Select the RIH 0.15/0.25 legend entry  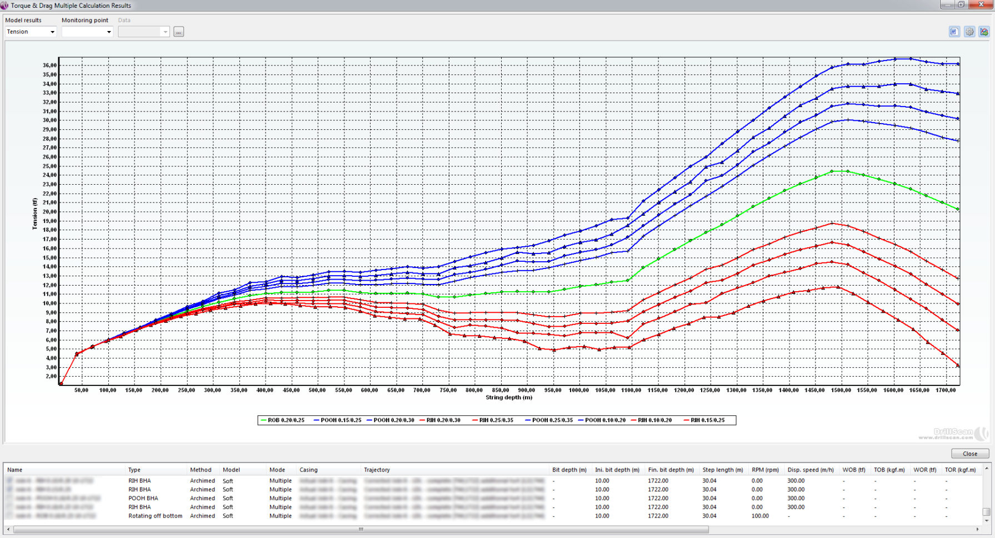pyautogui.click(x=708, y=420)
